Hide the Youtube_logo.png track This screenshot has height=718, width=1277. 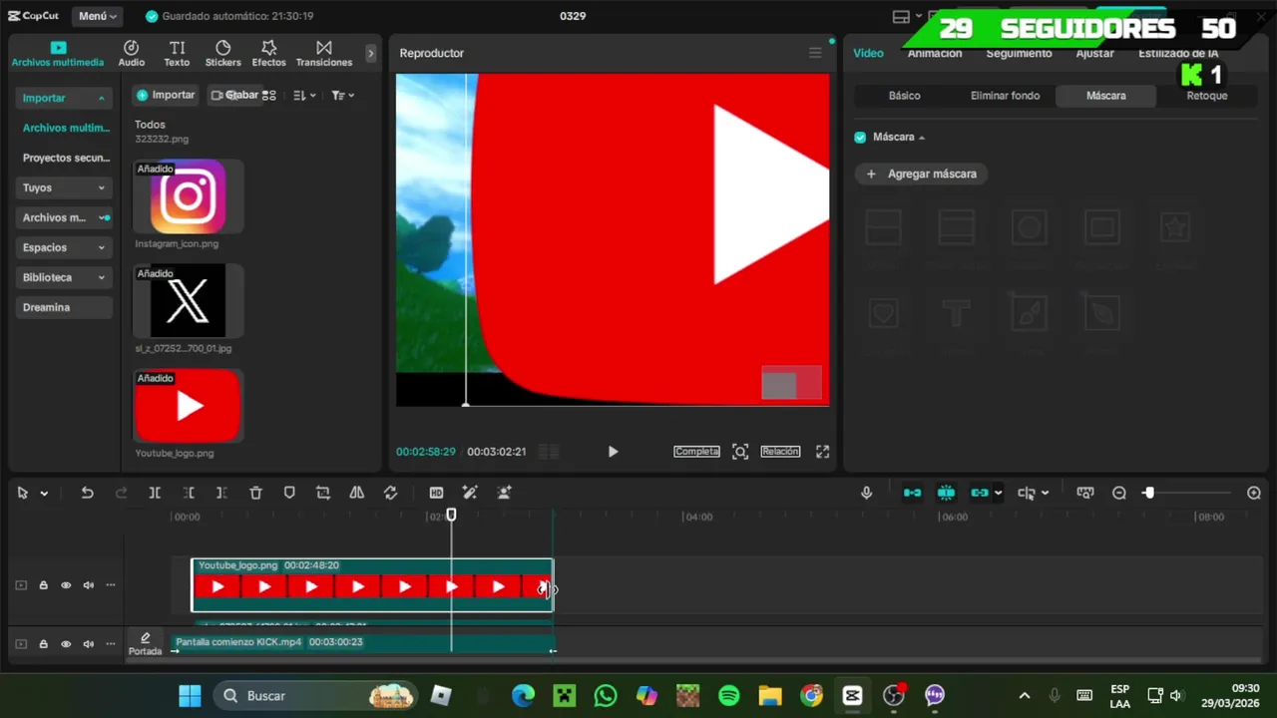[x=66, y=585]
